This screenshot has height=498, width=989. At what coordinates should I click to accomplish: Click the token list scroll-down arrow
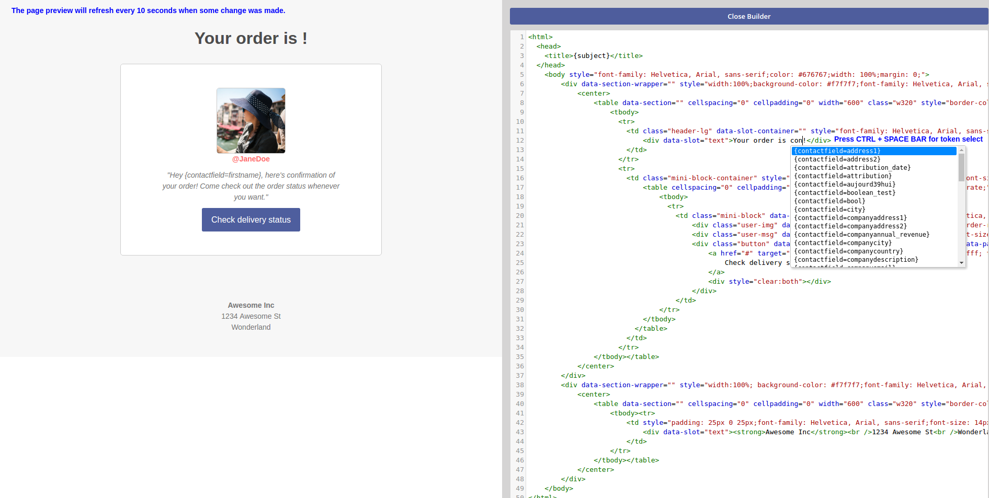click(961, 263)
